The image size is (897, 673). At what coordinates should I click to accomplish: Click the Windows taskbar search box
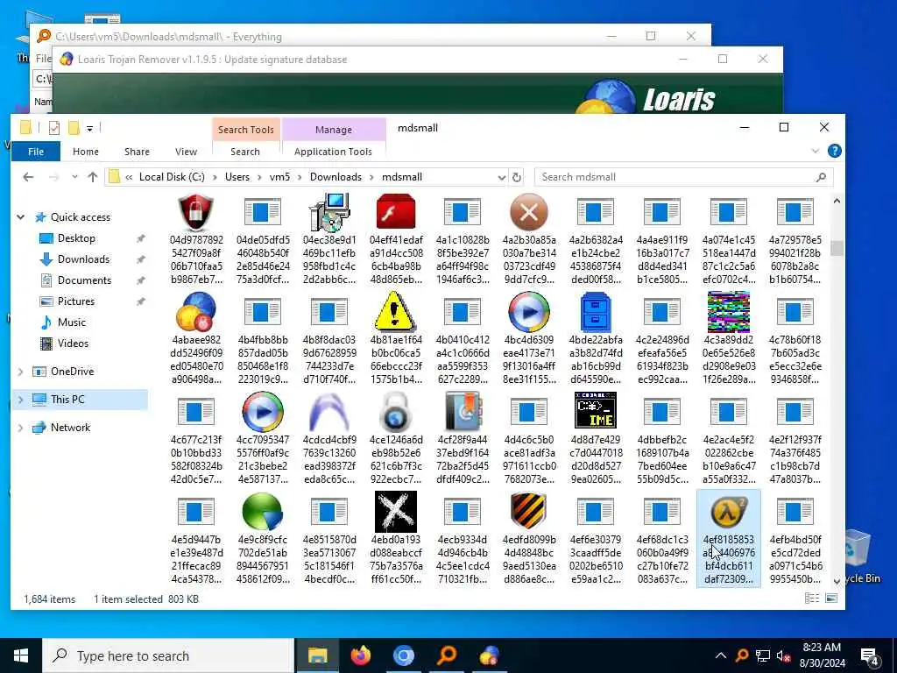168,655
